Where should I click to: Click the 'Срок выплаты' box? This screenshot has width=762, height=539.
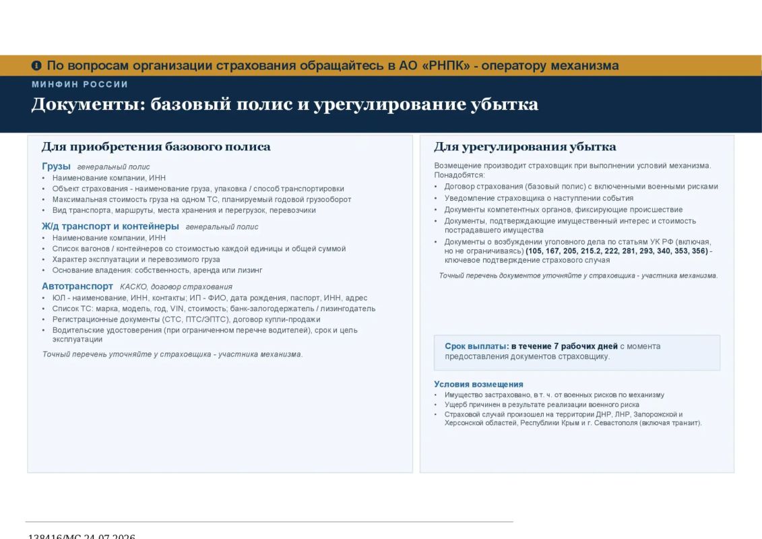point(577,352)
